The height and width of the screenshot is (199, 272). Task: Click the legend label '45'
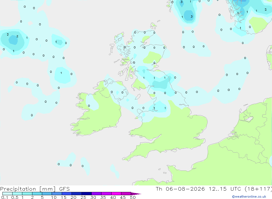[x=123, y=197]
